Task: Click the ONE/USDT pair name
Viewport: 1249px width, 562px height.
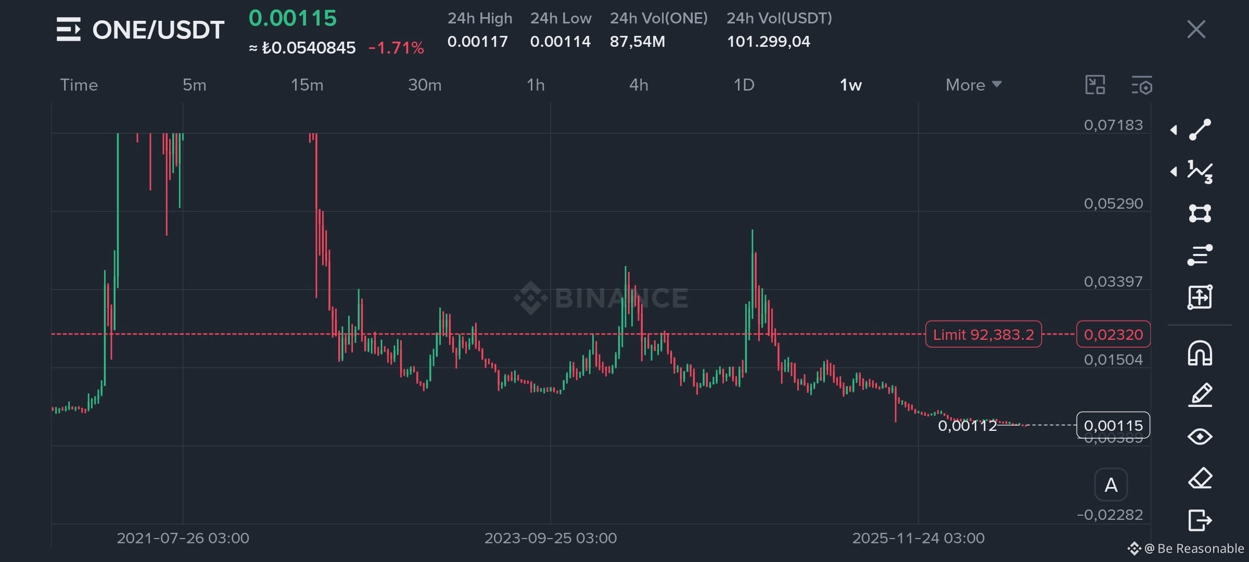Action: click(158, 30)
